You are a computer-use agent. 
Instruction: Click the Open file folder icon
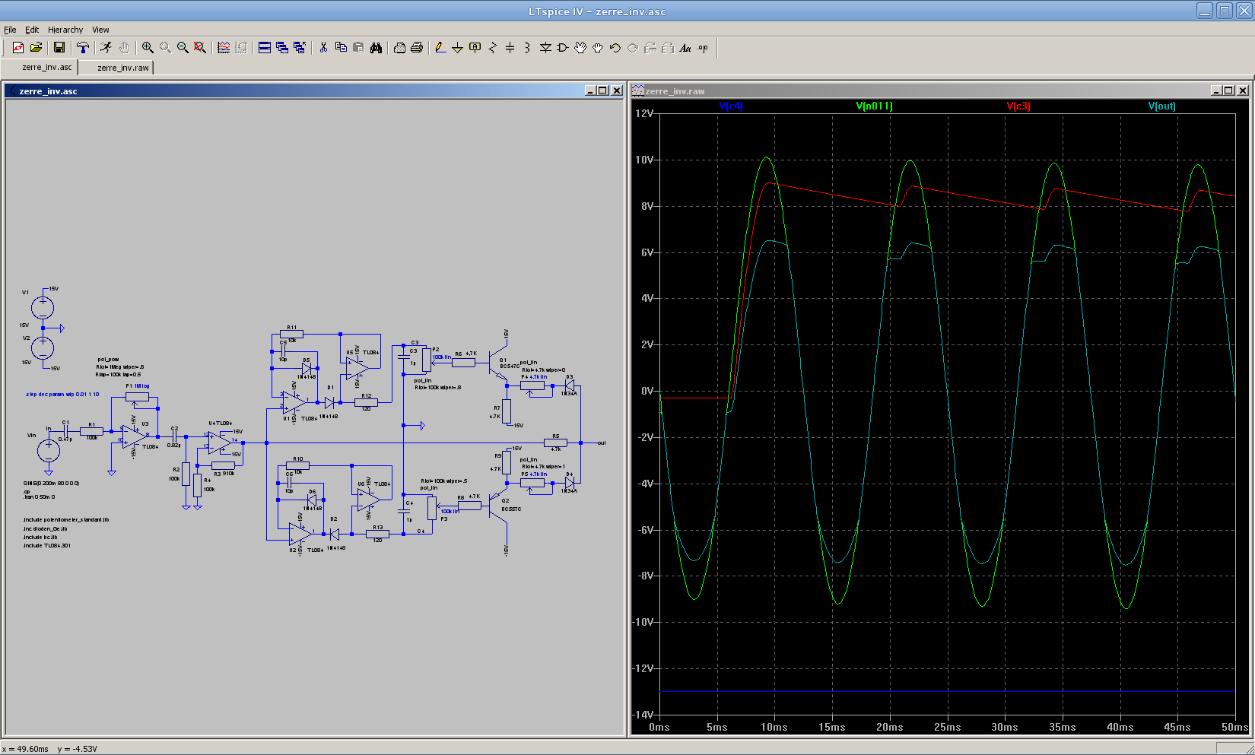coord(36,47)
